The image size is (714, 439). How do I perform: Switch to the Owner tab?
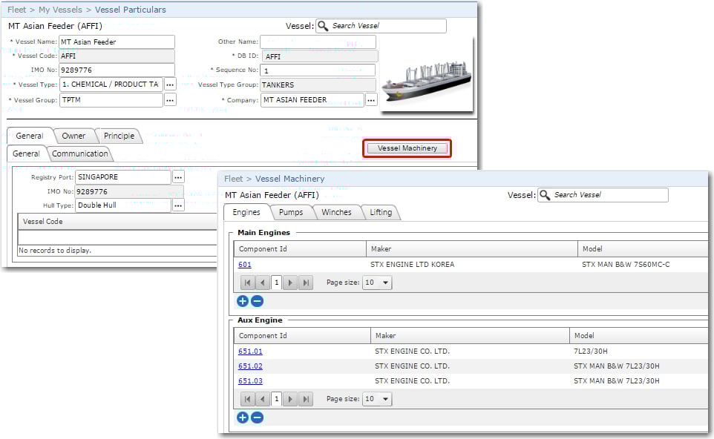coord(73,136)
